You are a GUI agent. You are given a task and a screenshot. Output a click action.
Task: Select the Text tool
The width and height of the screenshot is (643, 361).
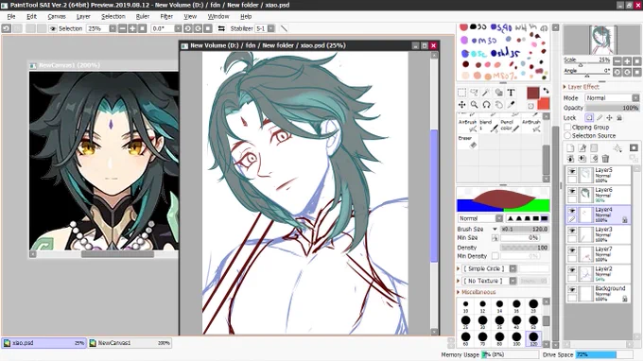tap(511, 93)
